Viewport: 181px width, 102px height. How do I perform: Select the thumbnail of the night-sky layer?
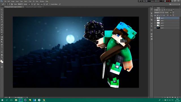[158, 28]
